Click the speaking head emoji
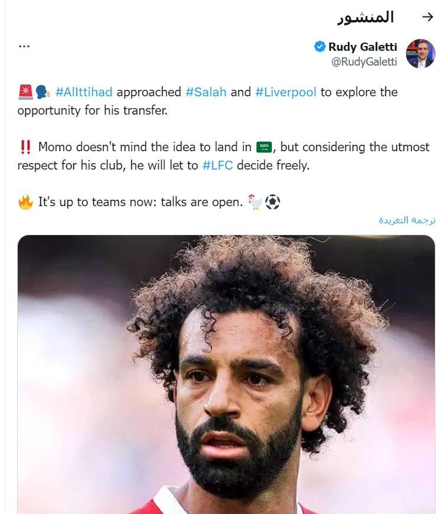The image size is (442, 514). pyautogui.click(x=42, y=92)
